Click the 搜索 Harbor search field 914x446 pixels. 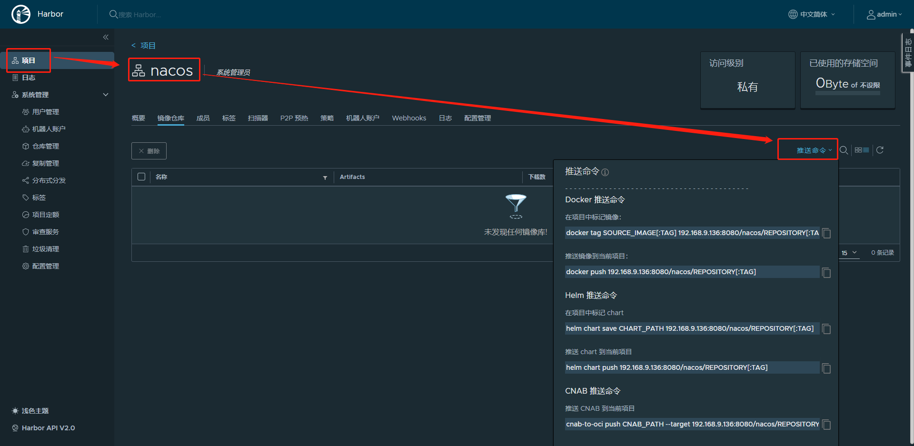point(140,15)
